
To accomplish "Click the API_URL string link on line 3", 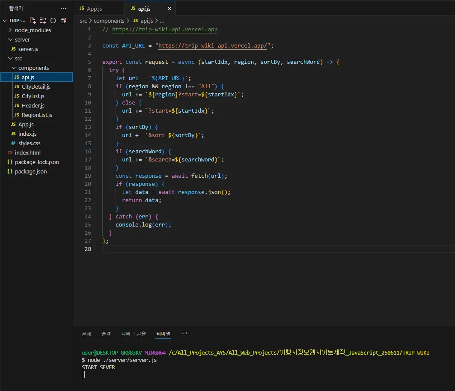I will [212, 45].
